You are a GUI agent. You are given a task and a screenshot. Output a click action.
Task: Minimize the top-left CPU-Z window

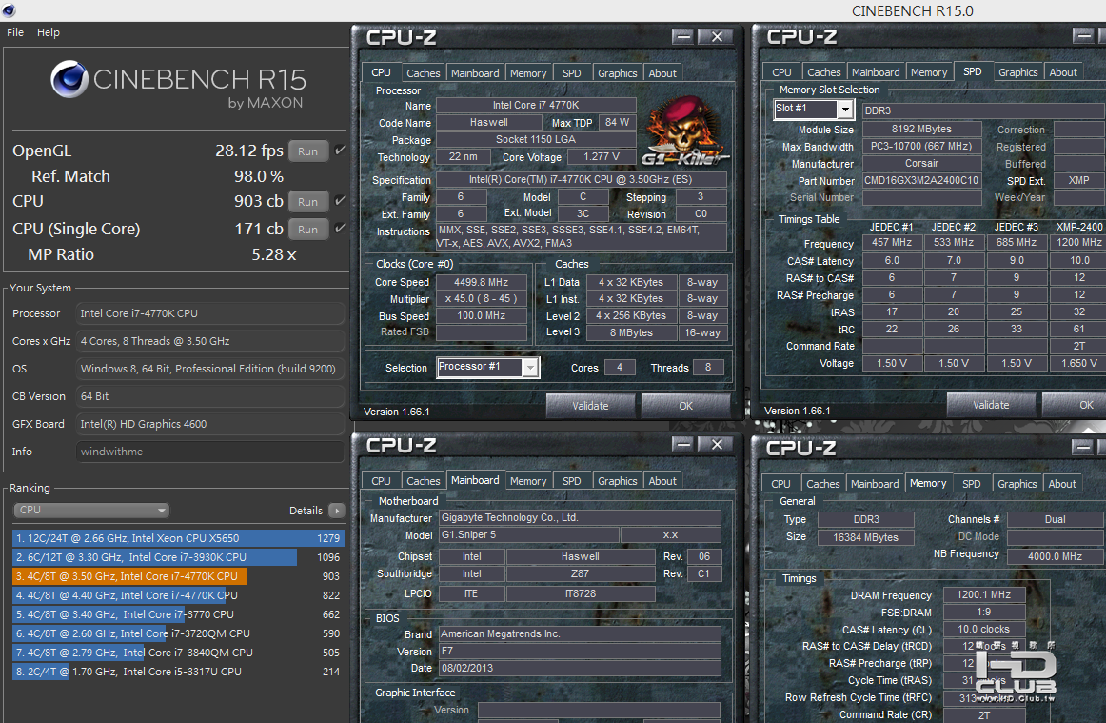coord(682,37)
